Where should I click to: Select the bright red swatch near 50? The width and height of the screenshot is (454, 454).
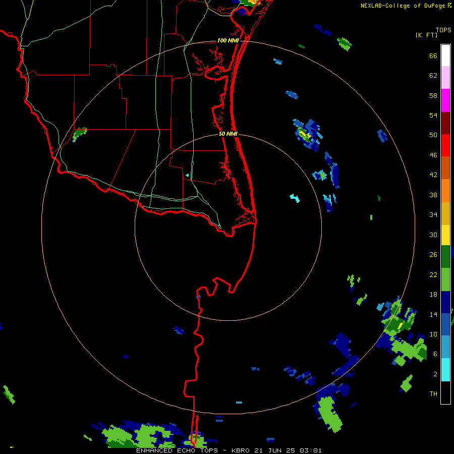(x=445, y=145)
